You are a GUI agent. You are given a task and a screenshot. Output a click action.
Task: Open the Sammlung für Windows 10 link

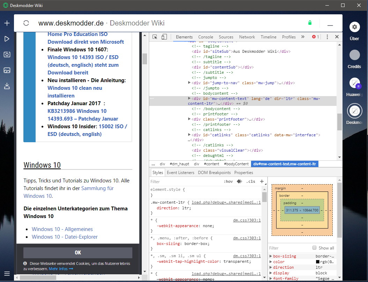tap(68, 192)
